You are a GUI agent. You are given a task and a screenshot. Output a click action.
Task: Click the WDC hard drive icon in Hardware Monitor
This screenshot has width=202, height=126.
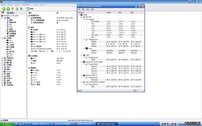84,82
